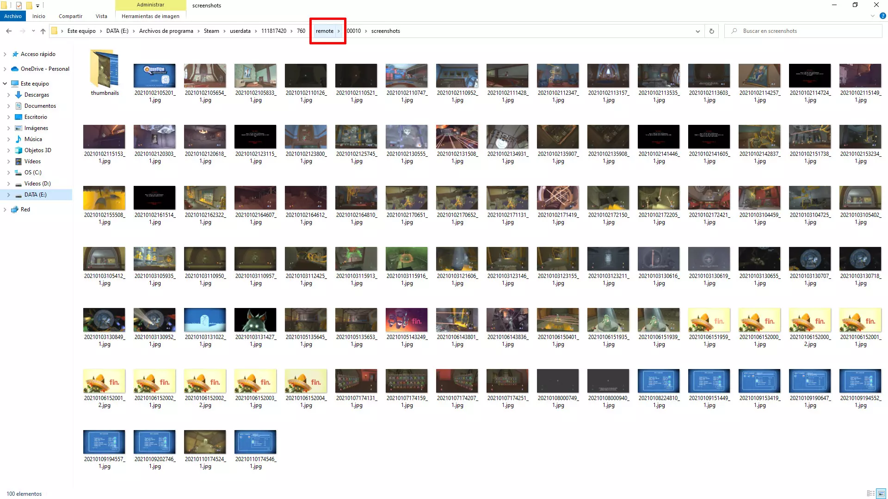This screenshot has width=888, height=499.
Task: Open Vídeos library in the sidebar
Action: (28, 161)
